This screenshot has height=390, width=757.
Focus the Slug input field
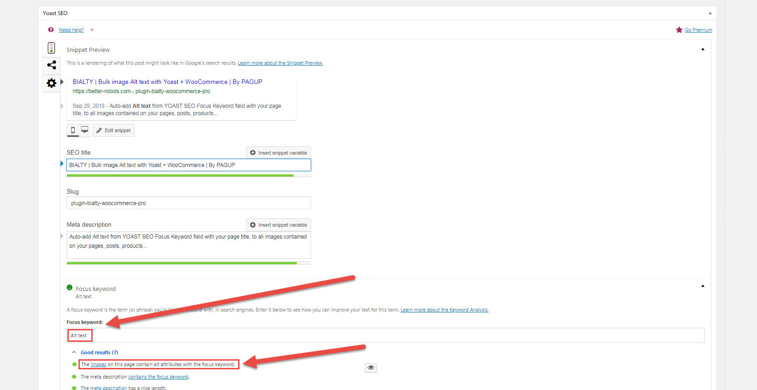tap(189, 203)
